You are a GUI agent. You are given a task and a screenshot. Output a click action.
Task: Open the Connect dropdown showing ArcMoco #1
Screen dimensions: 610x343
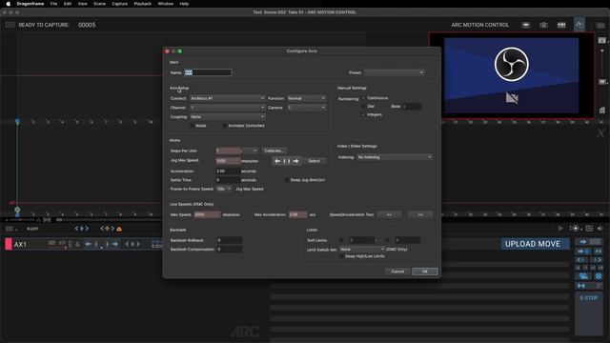click(x=227, y=98)
